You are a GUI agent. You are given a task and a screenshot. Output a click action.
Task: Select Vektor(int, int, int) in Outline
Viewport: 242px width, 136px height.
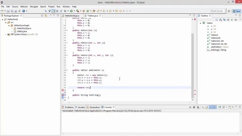click(219, 44)
